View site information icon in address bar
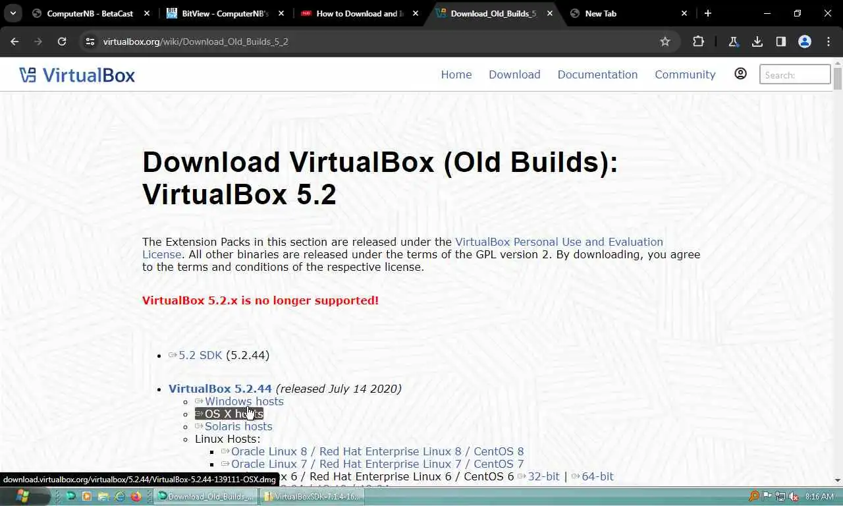Viewport: 843px width, 506px height. pos(90,42)
